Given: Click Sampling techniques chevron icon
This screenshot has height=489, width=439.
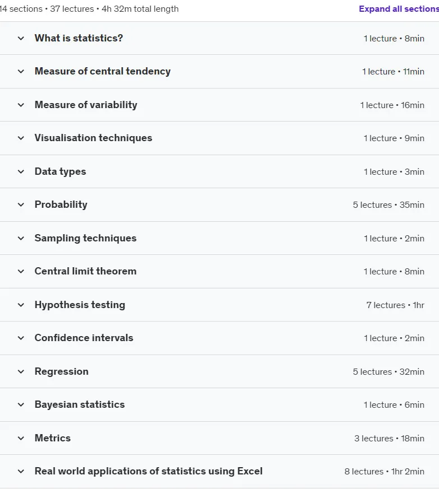Looking at the screenshot, I should pyautogui.click(x=21, y=239).
